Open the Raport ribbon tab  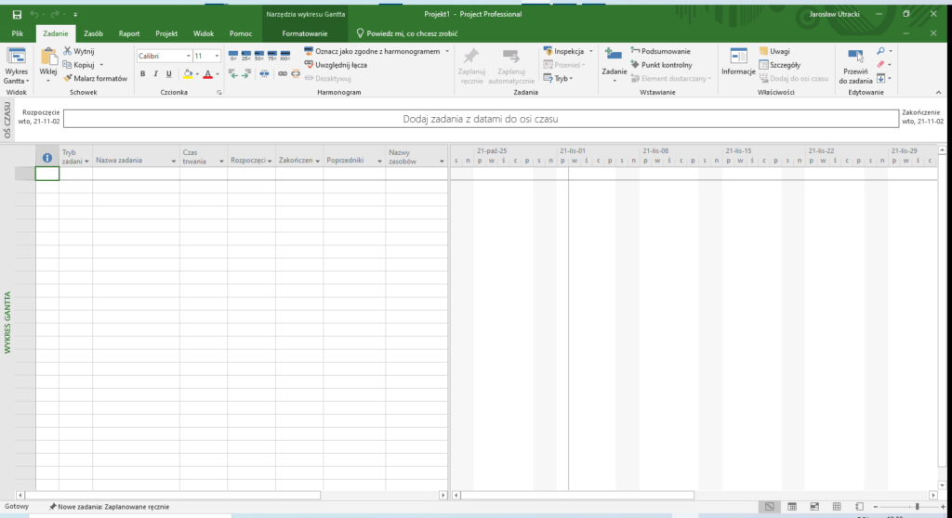(129, 33)
